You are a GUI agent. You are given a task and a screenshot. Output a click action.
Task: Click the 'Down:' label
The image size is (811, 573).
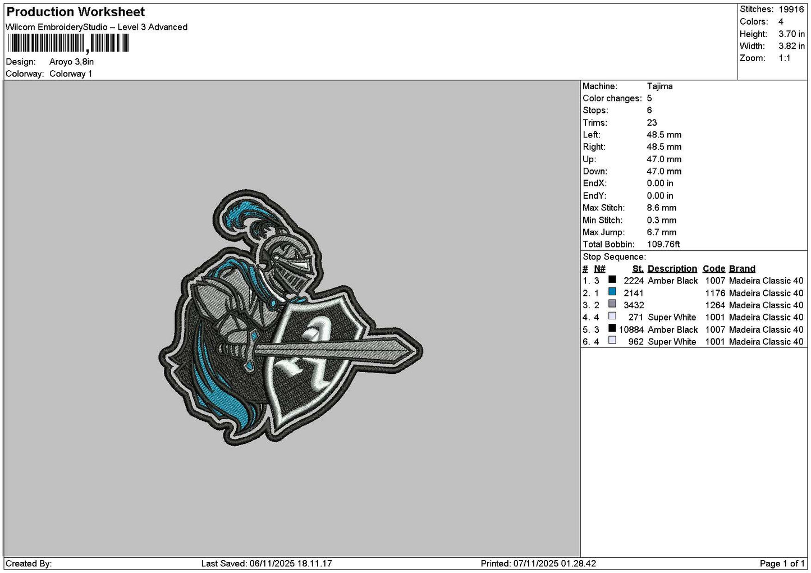coord(595,171)
